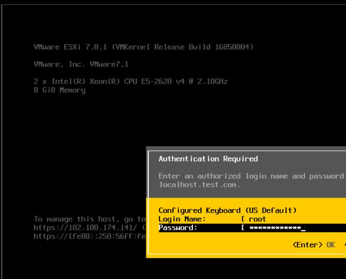Viewport: 346px width, 279px height.
Task: Click the 'Enter an authorized login name' message
Action: (251, 176)
